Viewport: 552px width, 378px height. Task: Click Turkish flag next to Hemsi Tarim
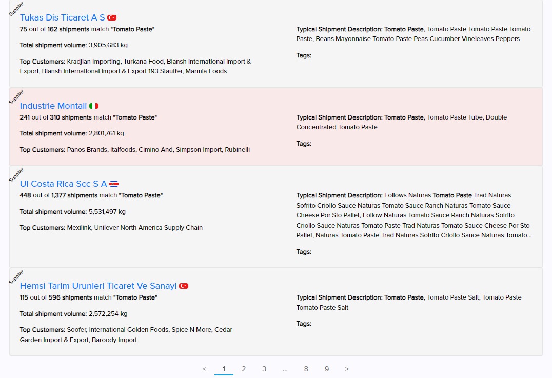point(184,286)
